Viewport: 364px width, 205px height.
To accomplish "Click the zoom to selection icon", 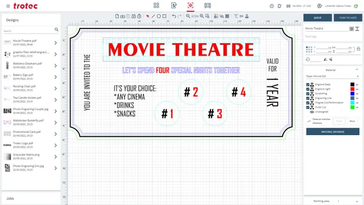I will [x=207, y=16].
